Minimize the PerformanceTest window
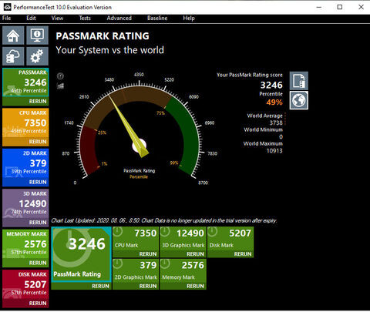Screen dimensions: 370x312 tap(319, 7)
